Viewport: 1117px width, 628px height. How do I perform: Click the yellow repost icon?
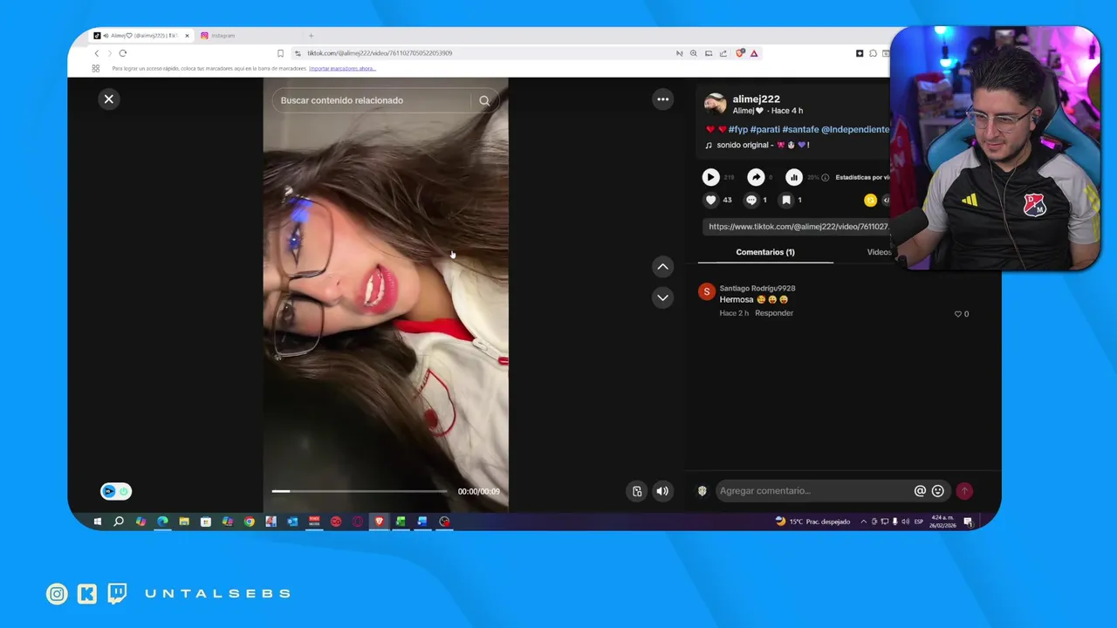point(870,200)
